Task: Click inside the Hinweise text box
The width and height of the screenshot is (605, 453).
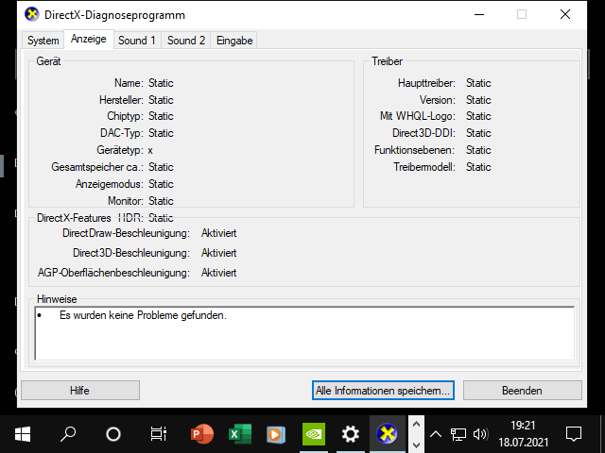Action: pos(304,333)
